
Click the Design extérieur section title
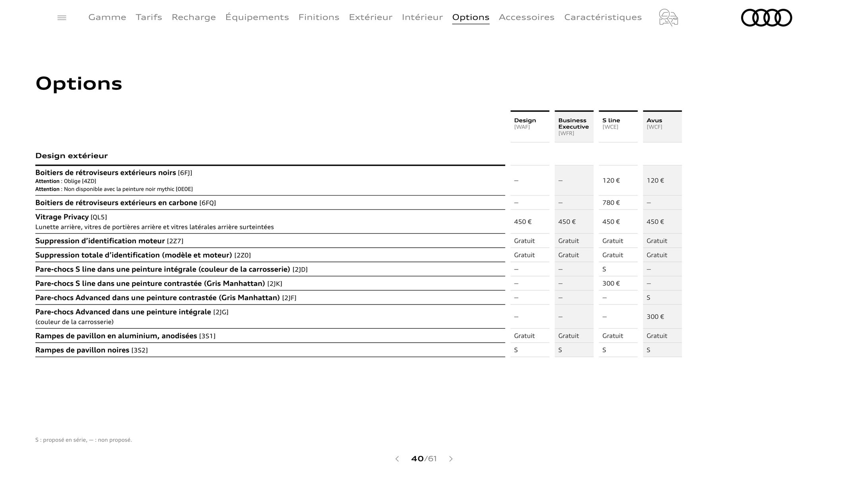coord(72,155)
